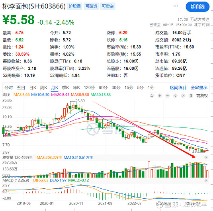The width and height of the screenshot is (213, 211).
Task: Click the 总市值 value 89.26亿
Action: (180, 61)
